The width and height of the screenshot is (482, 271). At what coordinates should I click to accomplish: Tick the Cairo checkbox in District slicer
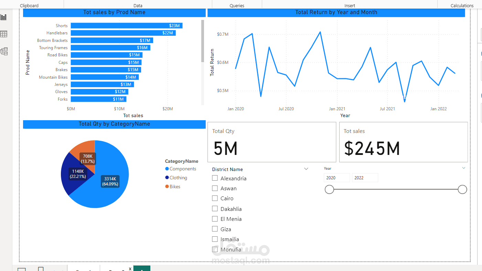click(215, 198)
